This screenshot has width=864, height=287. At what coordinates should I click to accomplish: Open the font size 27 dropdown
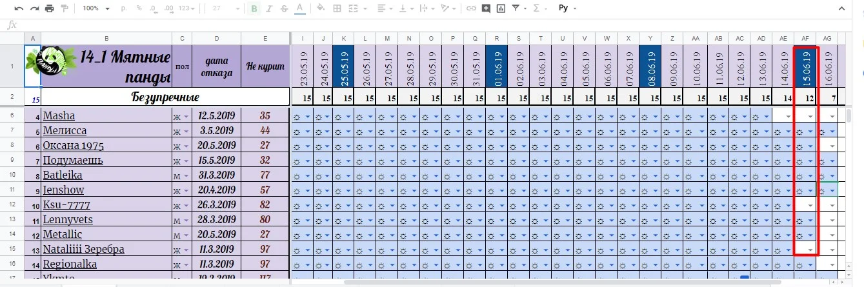pos(225,8)
